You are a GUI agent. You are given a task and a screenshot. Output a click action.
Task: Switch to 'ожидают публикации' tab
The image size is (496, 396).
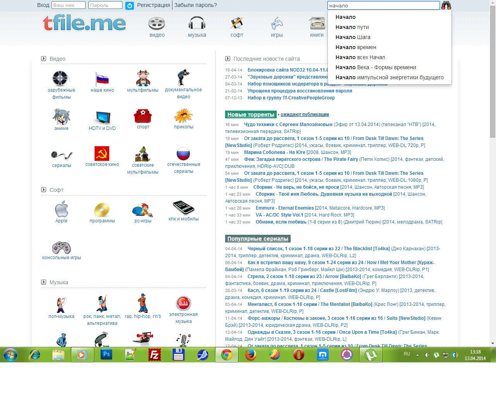pyautogui.click(x=305, y=114)
